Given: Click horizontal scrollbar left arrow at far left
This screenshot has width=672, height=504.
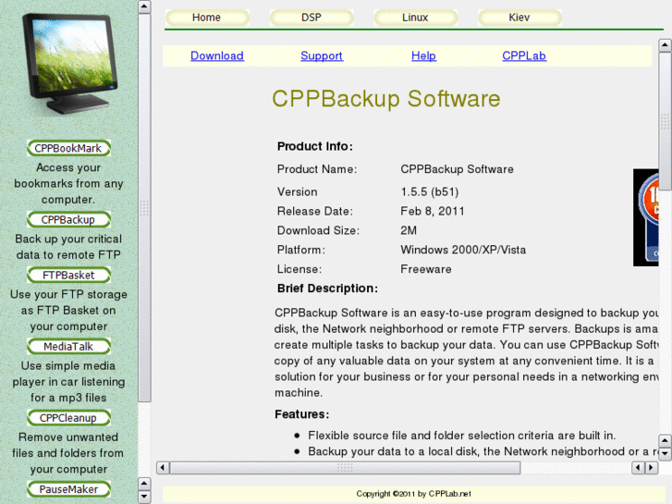Looking at the screenshot, I should coord(163,468).
